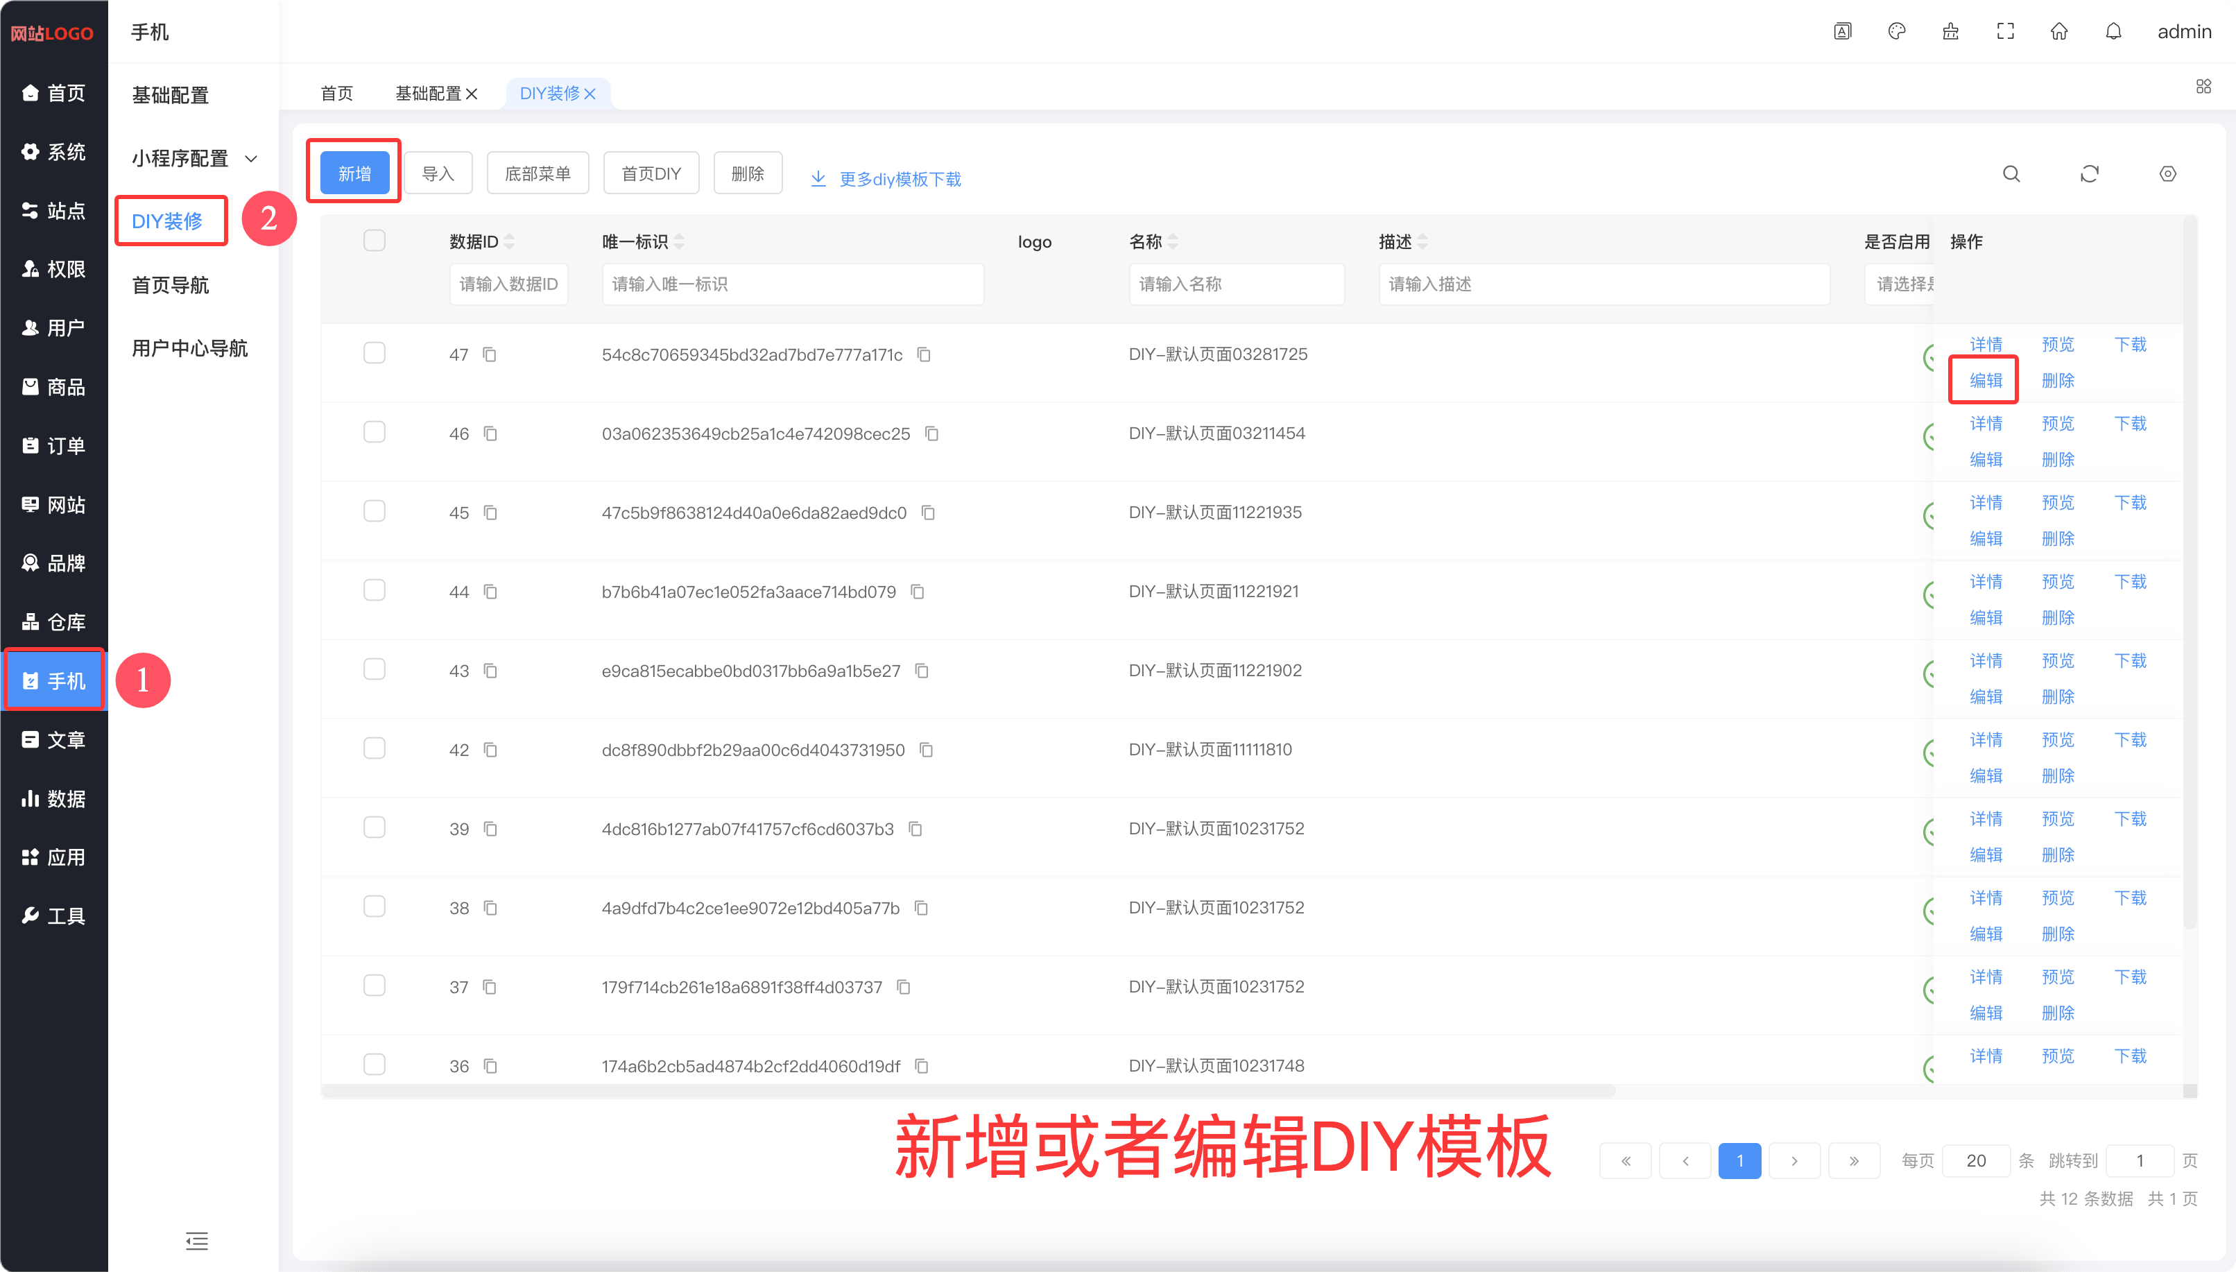
Task: Sort by 唯一标识 column
Action: point(679,242)
